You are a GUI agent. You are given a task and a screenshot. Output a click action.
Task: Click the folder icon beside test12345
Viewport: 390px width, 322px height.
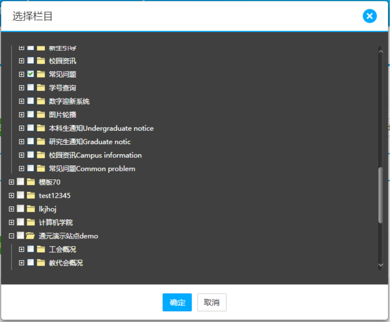point(31,195)
